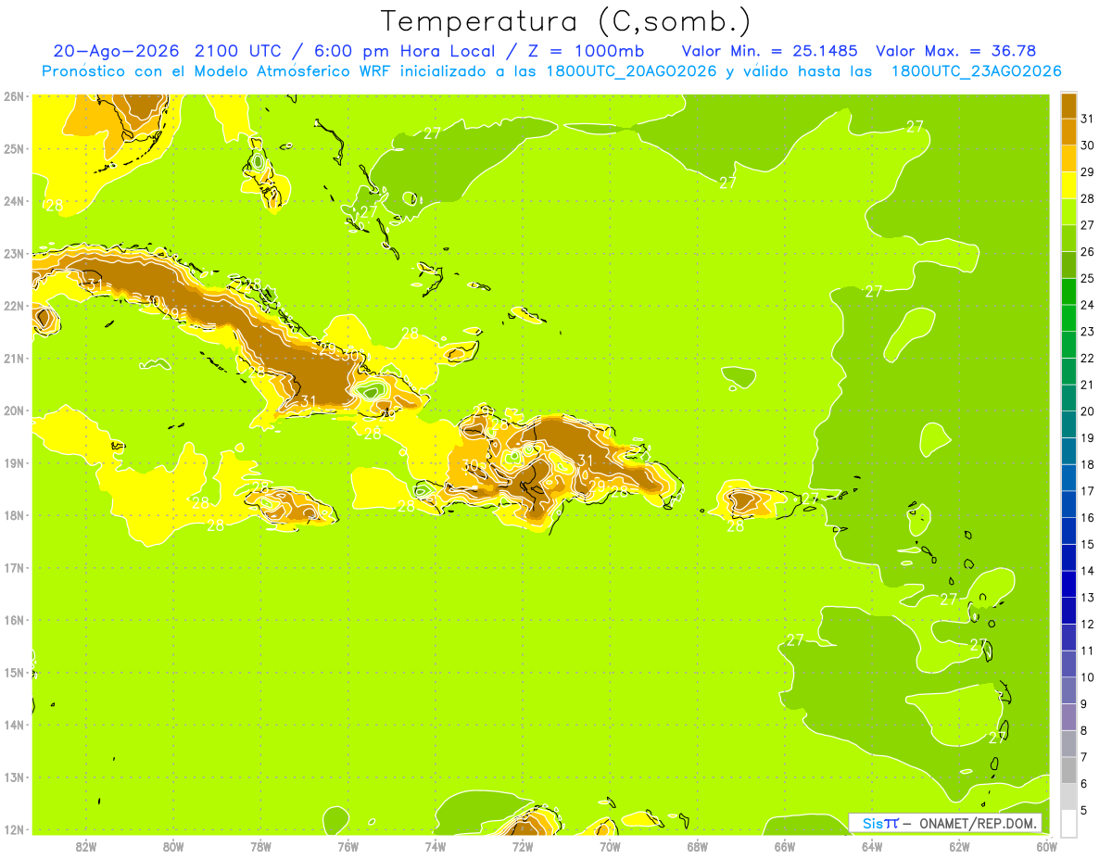Pick the yellow swatch between 28 and 29
This screenshot has height=859, width=1112.
(x=1068, y=185)
